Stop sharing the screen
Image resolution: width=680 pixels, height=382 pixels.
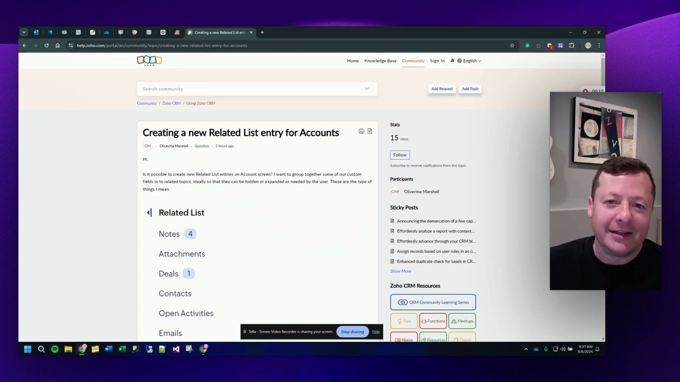coord(353,332)
